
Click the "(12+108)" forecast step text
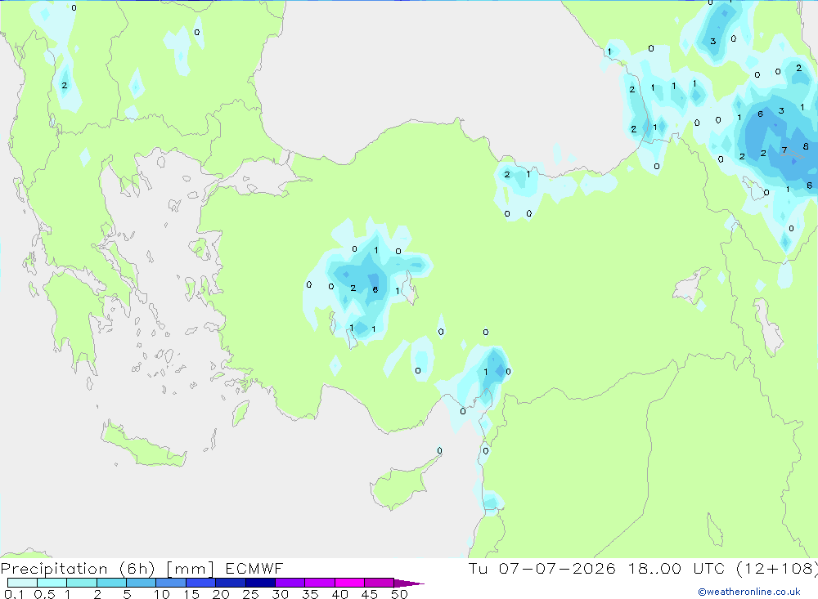click(777, 569)
